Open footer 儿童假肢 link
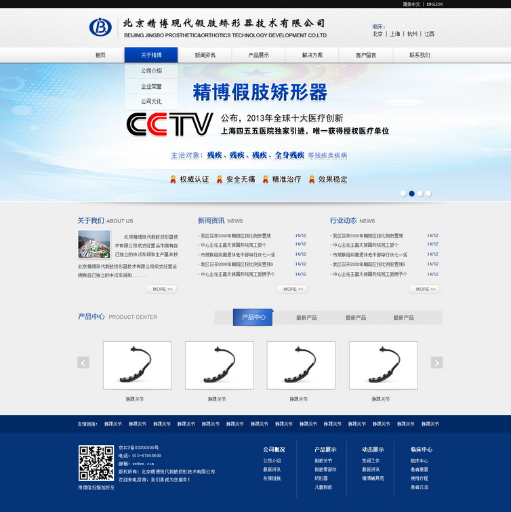 pyautogui.click(x=323, y=487)
